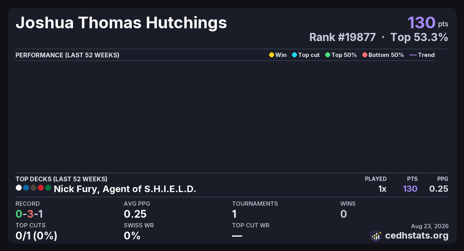Click the PPG column header
This screenshot has width=464, height=251.
pyautogui.click(x=443, y=179)
